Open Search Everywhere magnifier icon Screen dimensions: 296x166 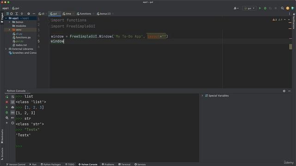pyautogui.click(x=282, y=8)
